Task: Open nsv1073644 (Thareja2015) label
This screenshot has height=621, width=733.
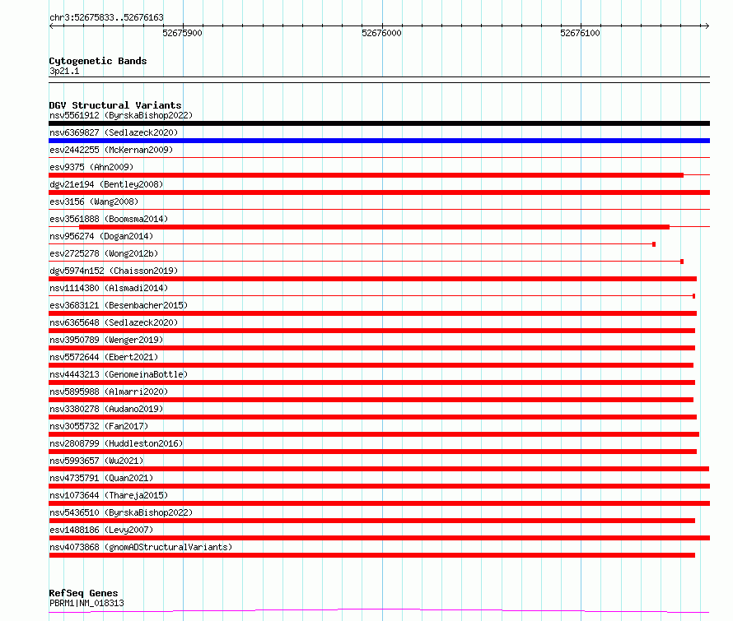Action: click(x=109, y=495)
